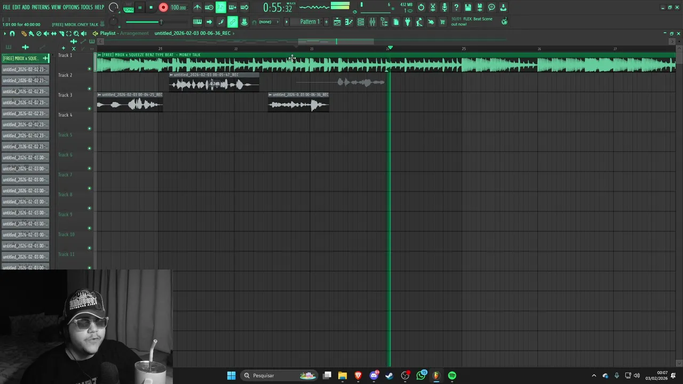Select the mute tool in playlist toolbar
This screenshot has width=683, height=384.
tap(46, 34)
